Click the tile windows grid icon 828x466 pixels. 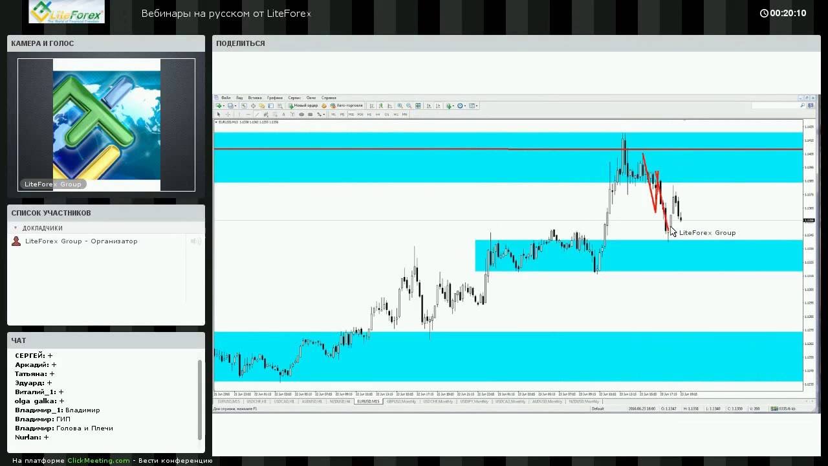(418, 105)
